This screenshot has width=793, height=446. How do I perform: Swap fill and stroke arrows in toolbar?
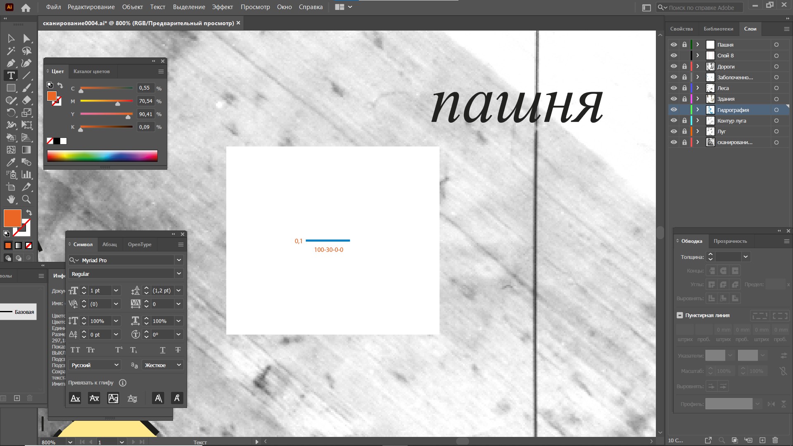(29, 212)
